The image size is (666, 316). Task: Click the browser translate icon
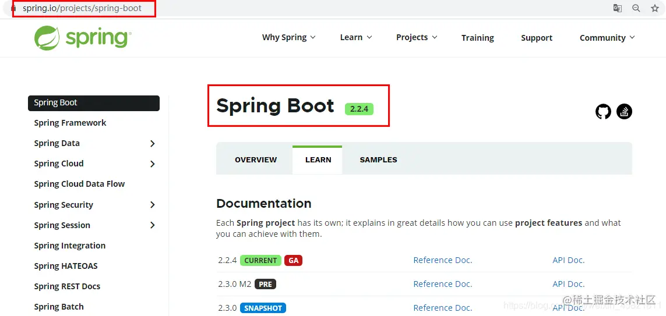click(x=618, y=8)
